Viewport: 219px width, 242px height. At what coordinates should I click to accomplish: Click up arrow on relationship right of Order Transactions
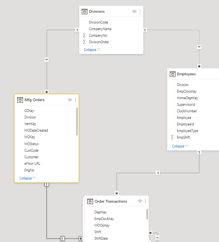(x=157, y=238)
